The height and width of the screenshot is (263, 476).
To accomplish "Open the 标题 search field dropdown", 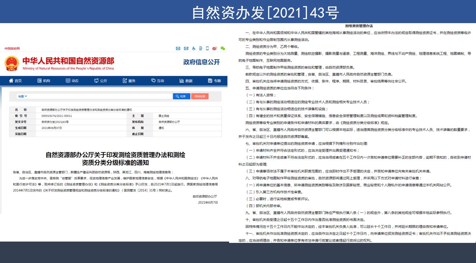I will 22,96.
